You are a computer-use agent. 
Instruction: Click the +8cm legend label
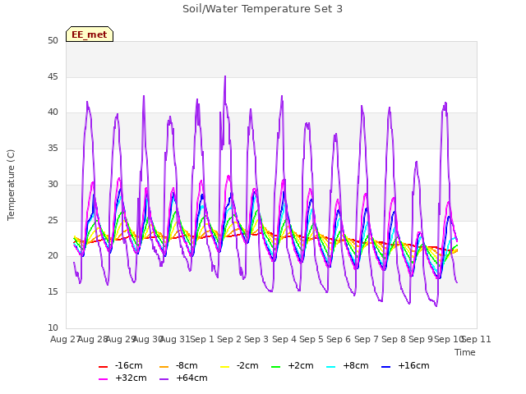(x=356, y=365)
